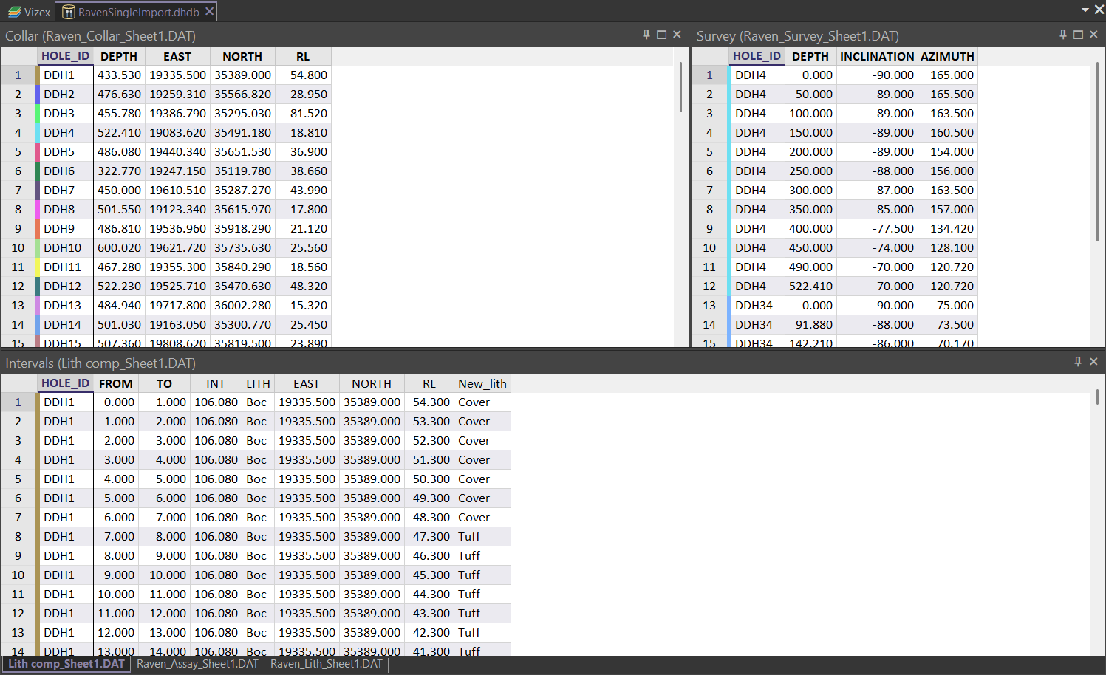
Task: Switch to the Vizex tab
Action: click(x=30, y=12)
